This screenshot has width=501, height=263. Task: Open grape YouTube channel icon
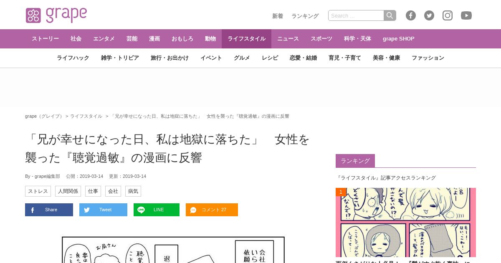(x=466, y=15)
